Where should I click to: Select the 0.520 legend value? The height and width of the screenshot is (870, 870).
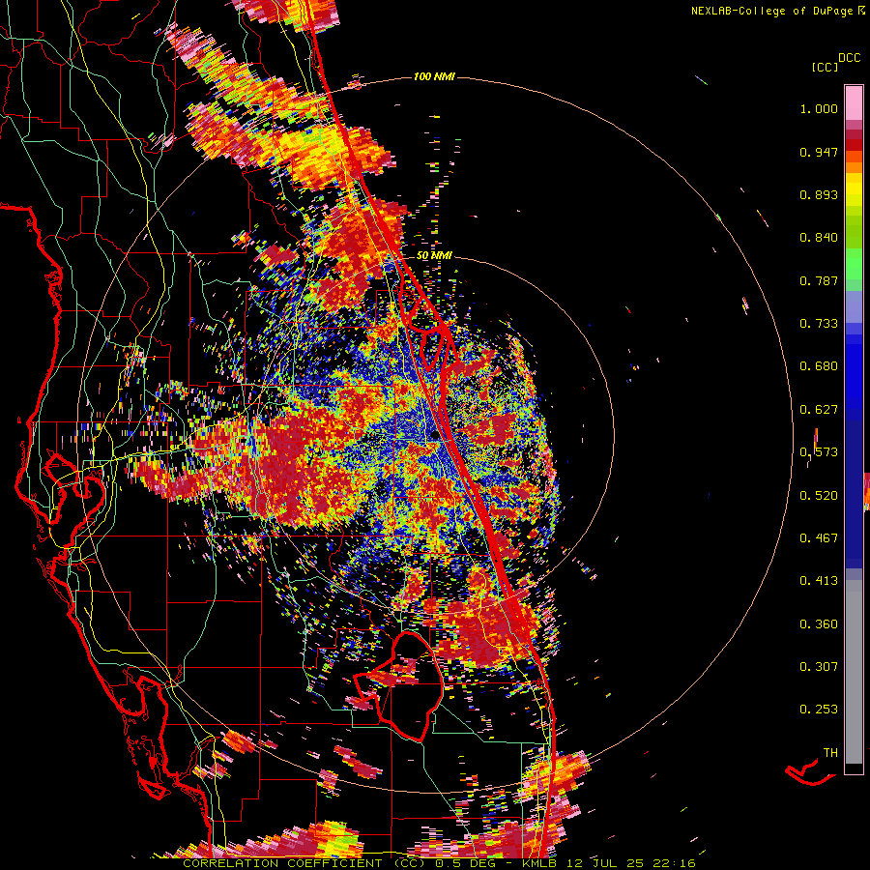tap(819, 496)
